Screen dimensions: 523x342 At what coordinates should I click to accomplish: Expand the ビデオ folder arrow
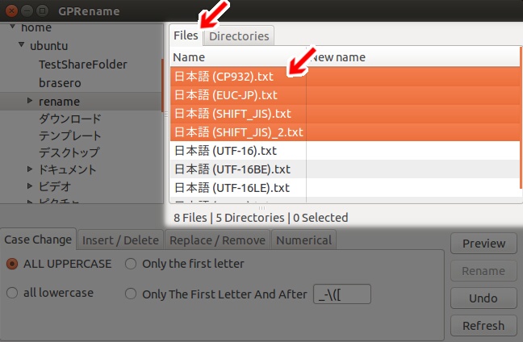click(30, 186)
